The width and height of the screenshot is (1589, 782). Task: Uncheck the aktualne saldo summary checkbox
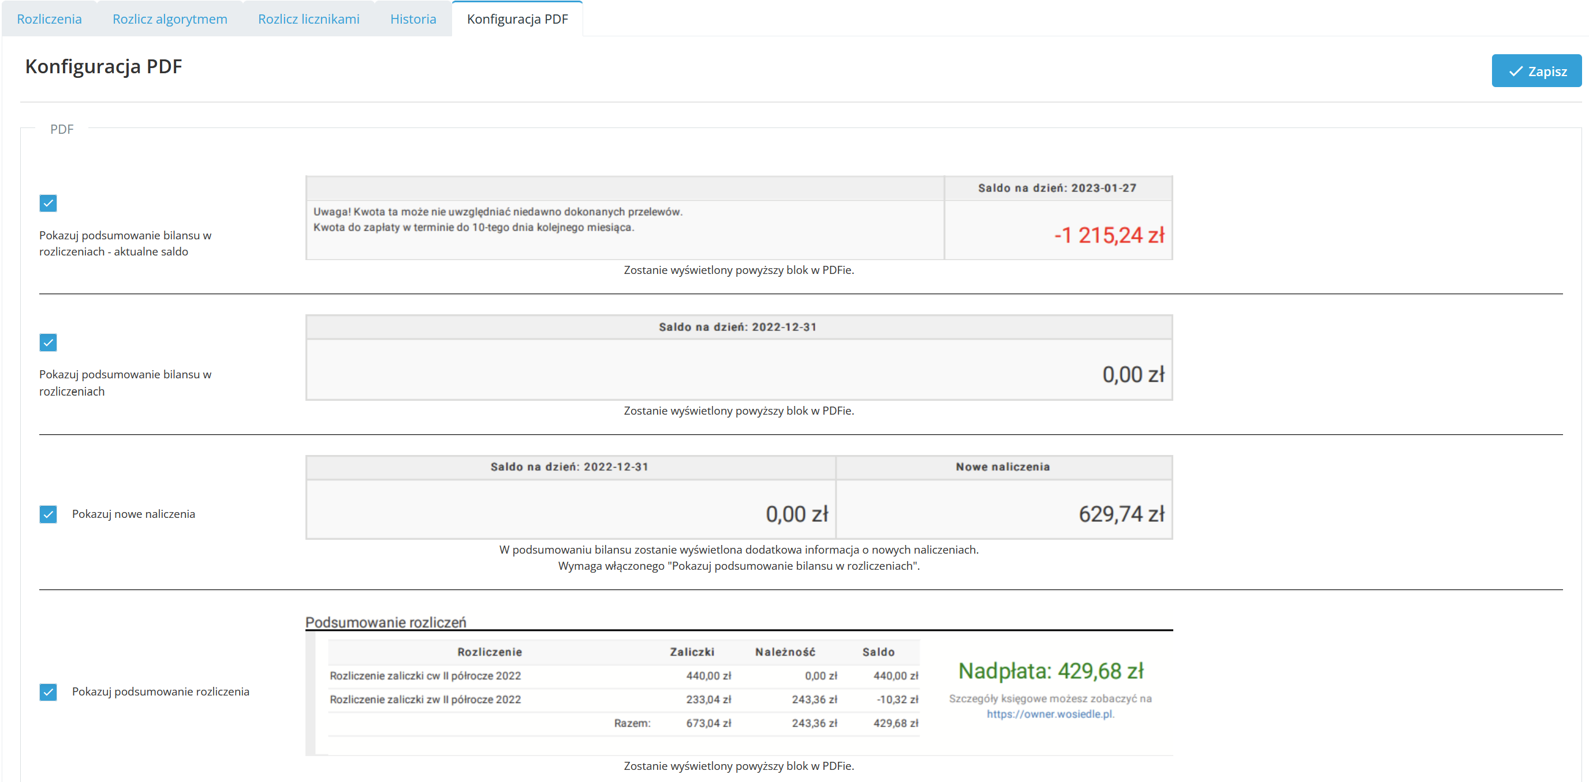48,203
